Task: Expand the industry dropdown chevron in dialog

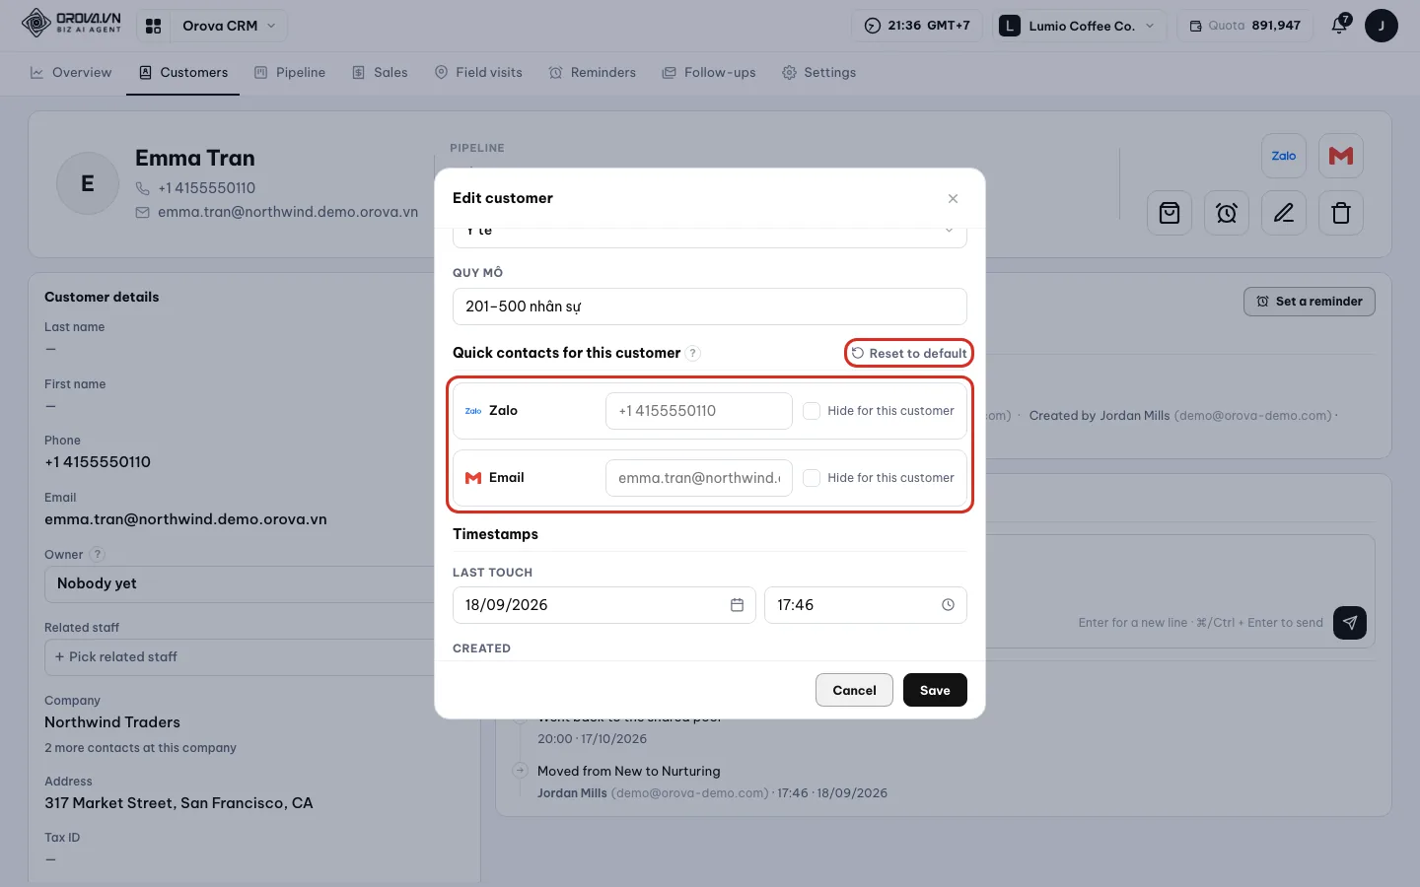Action: pos(949,231)
